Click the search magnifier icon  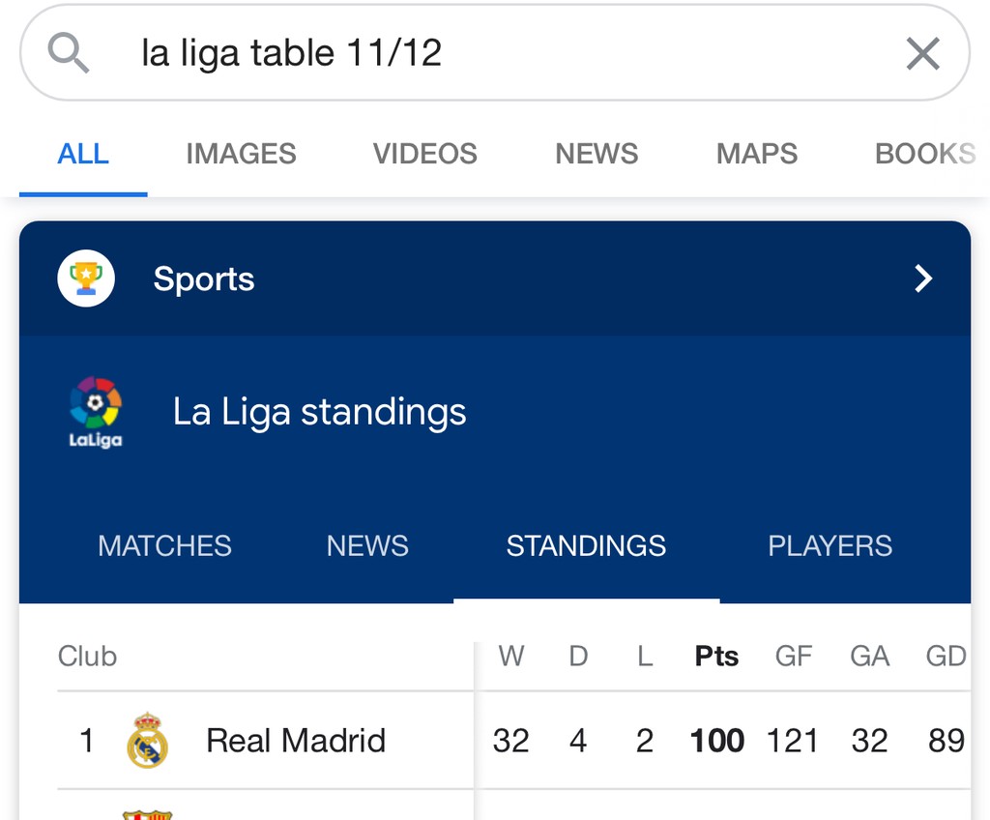click(69, 53)
